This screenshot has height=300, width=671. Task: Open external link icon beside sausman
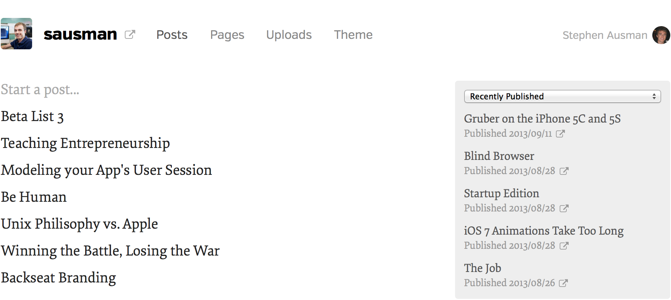tap(130, 35)
